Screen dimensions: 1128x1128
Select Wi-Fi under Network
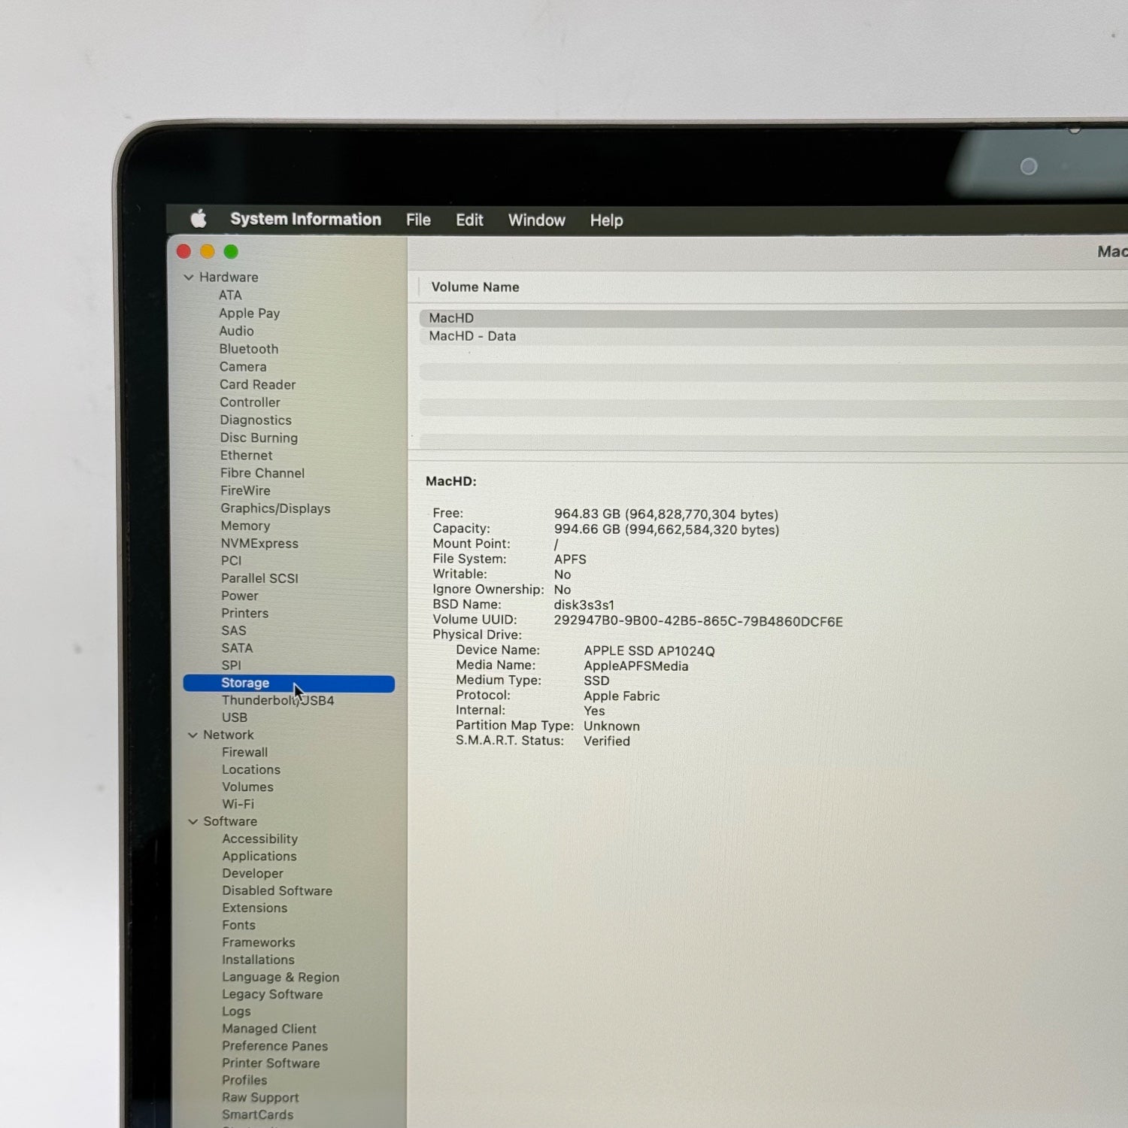tap(238, 804)
